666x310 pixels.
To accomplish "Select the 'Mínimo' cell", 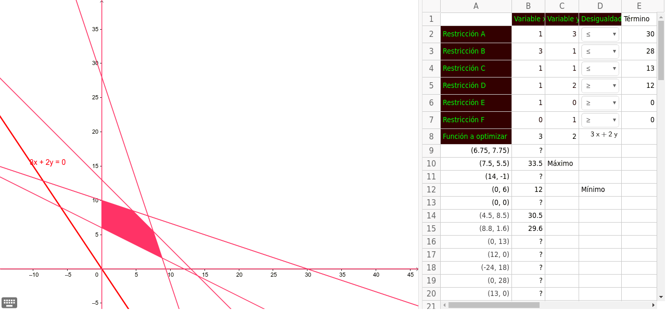I will (600, 190).
